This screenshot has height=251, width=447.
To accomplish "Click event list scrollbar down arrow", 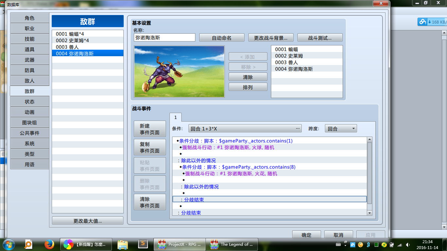I will tap(370, 213).
